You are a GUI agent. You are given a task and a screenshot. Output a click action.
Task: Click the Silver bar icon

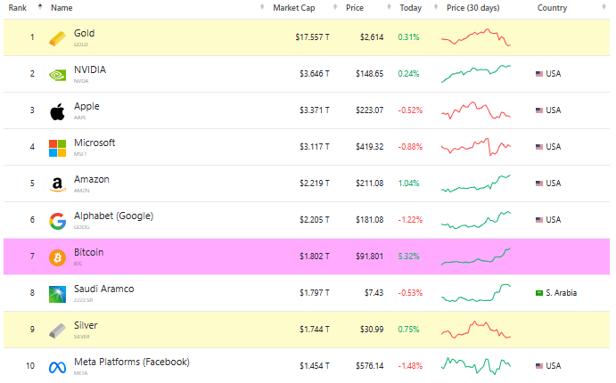(57, 330)
